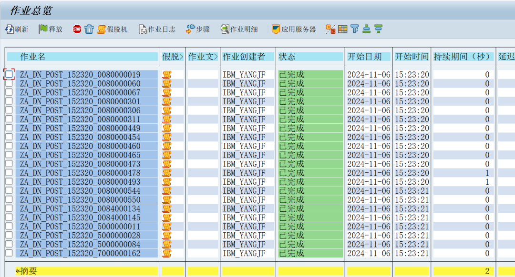Screen dimensions: 515x277
Task: Open 作业明细 job details
Action: tap(239, 29)
